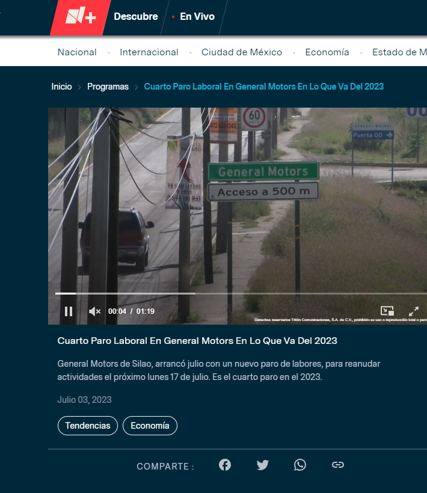Enable picture-in-picture mode
The height and width of the screenshot is (493, 427).
[387, 311]
